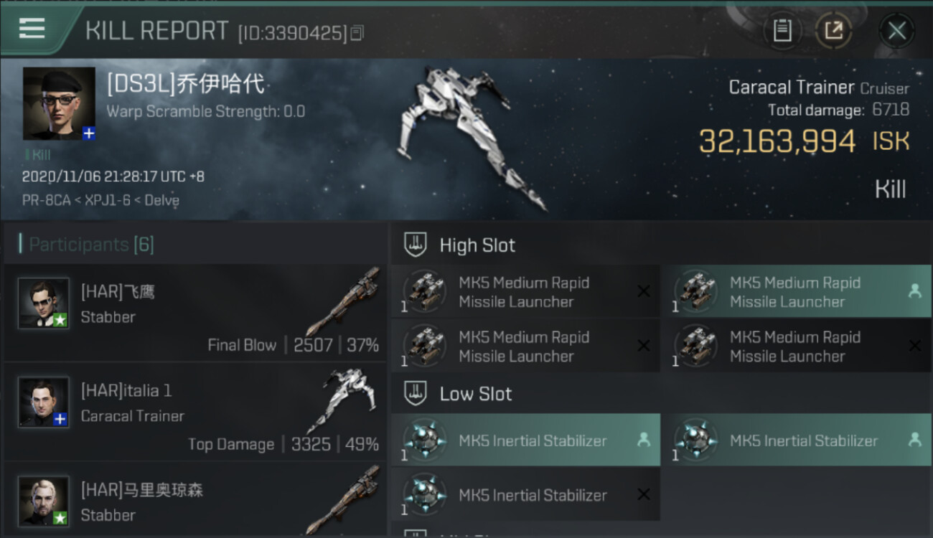Open the PR-8CA location link
The width and height of the screenshot is (933, 538).
click(x=46, y=200)
